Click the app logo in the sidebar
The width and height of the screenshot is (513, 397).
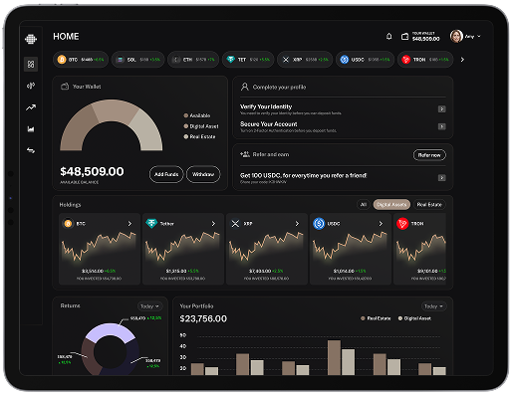pyautogui.click(x=31, y=39)
